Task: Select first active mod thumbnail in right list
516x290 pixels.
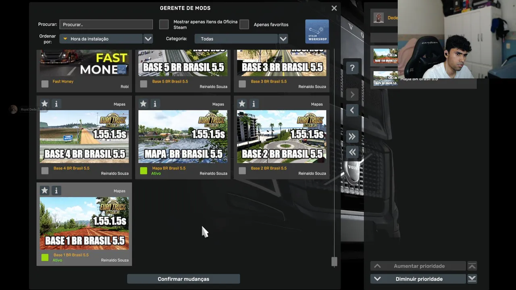Action: 385,56
